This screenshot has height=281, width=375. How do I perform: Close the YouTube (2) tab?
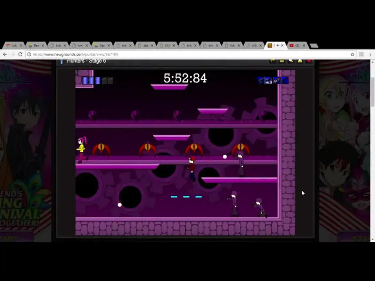click(x=304, y=45)
